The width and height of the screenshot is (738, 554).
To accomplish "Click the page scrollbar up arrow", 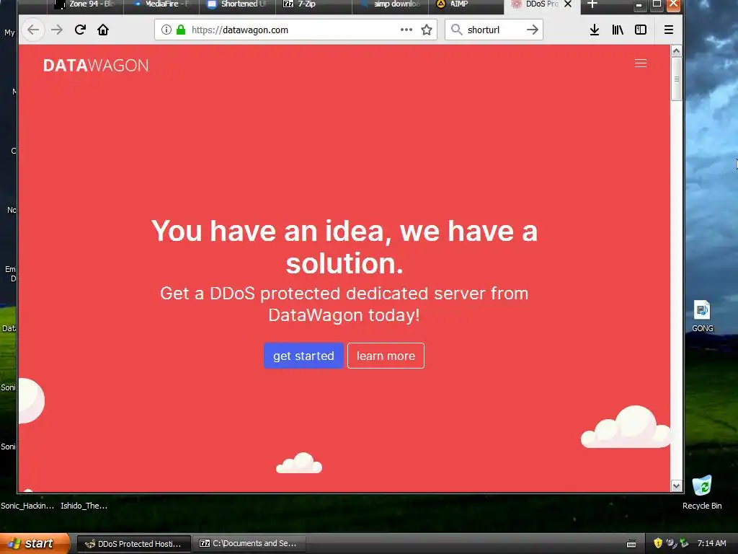I will (676, 51).
